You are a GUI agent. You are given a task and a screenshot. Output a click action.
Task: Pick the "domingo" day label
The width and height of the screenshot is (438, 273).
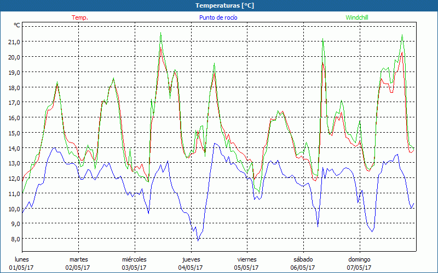point(359,259)
